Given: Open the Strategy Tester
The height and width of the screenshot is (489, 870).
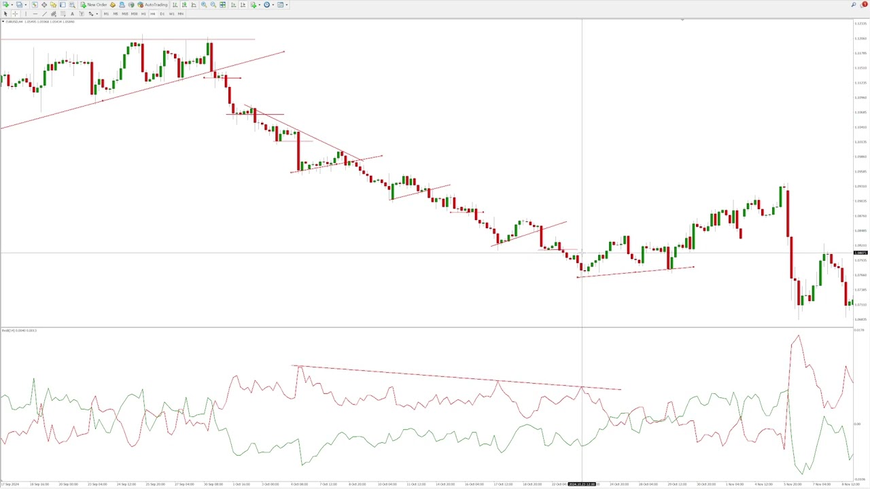Looking at the screenshot, I should point(72,5).
